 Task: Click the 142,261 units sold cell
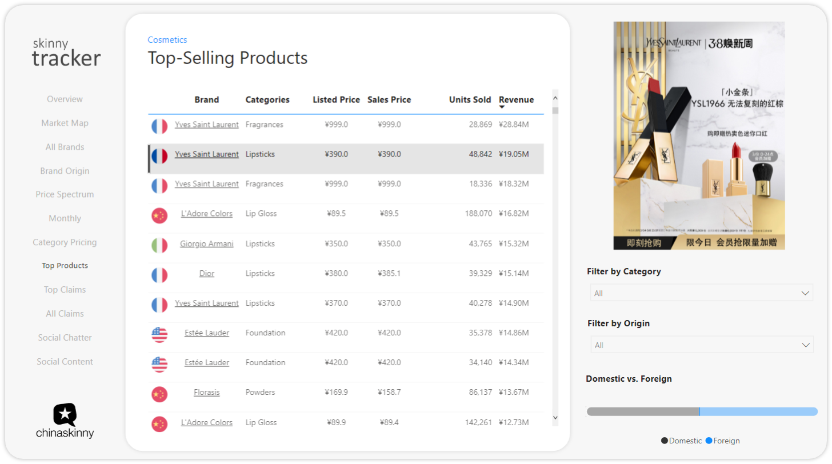(478, 423)
